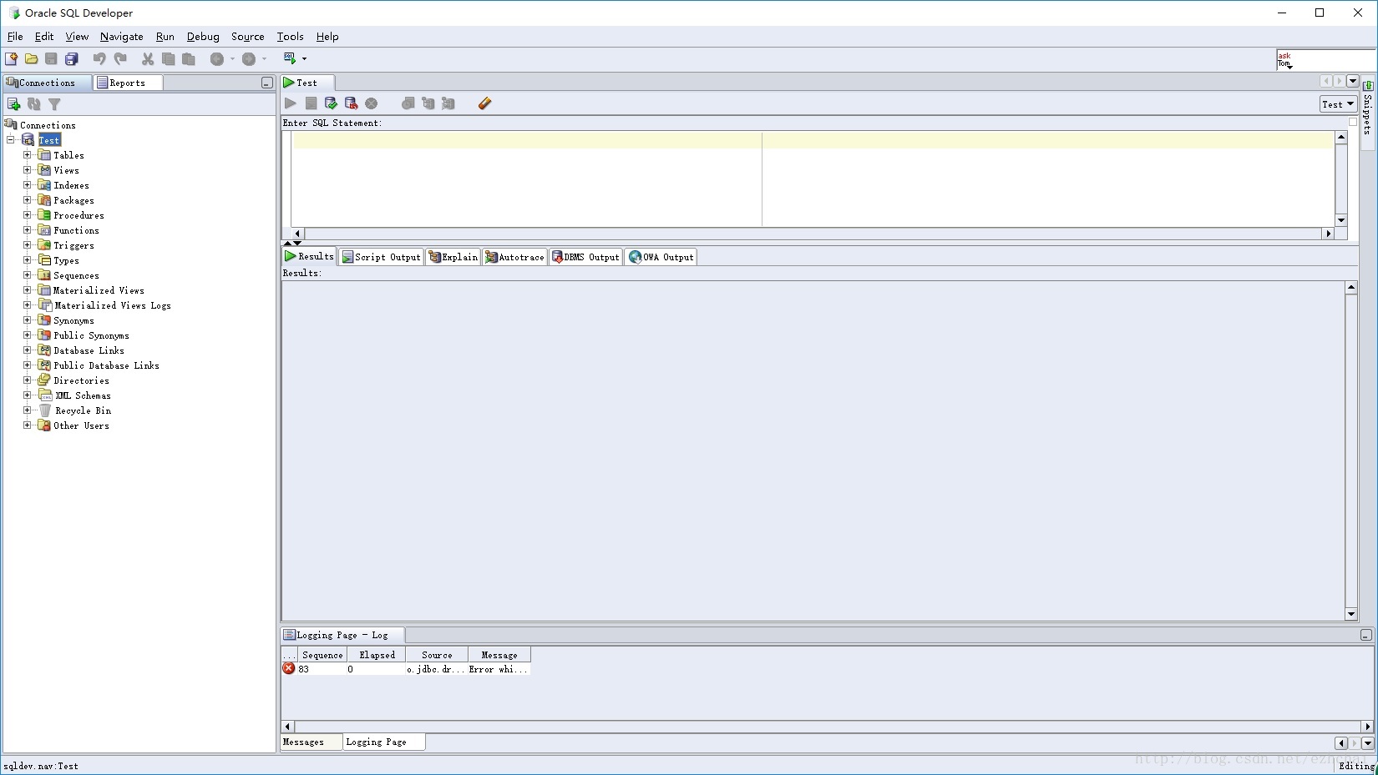Switch to the Explain tab

pyautogui.click(x=453, y=257)
